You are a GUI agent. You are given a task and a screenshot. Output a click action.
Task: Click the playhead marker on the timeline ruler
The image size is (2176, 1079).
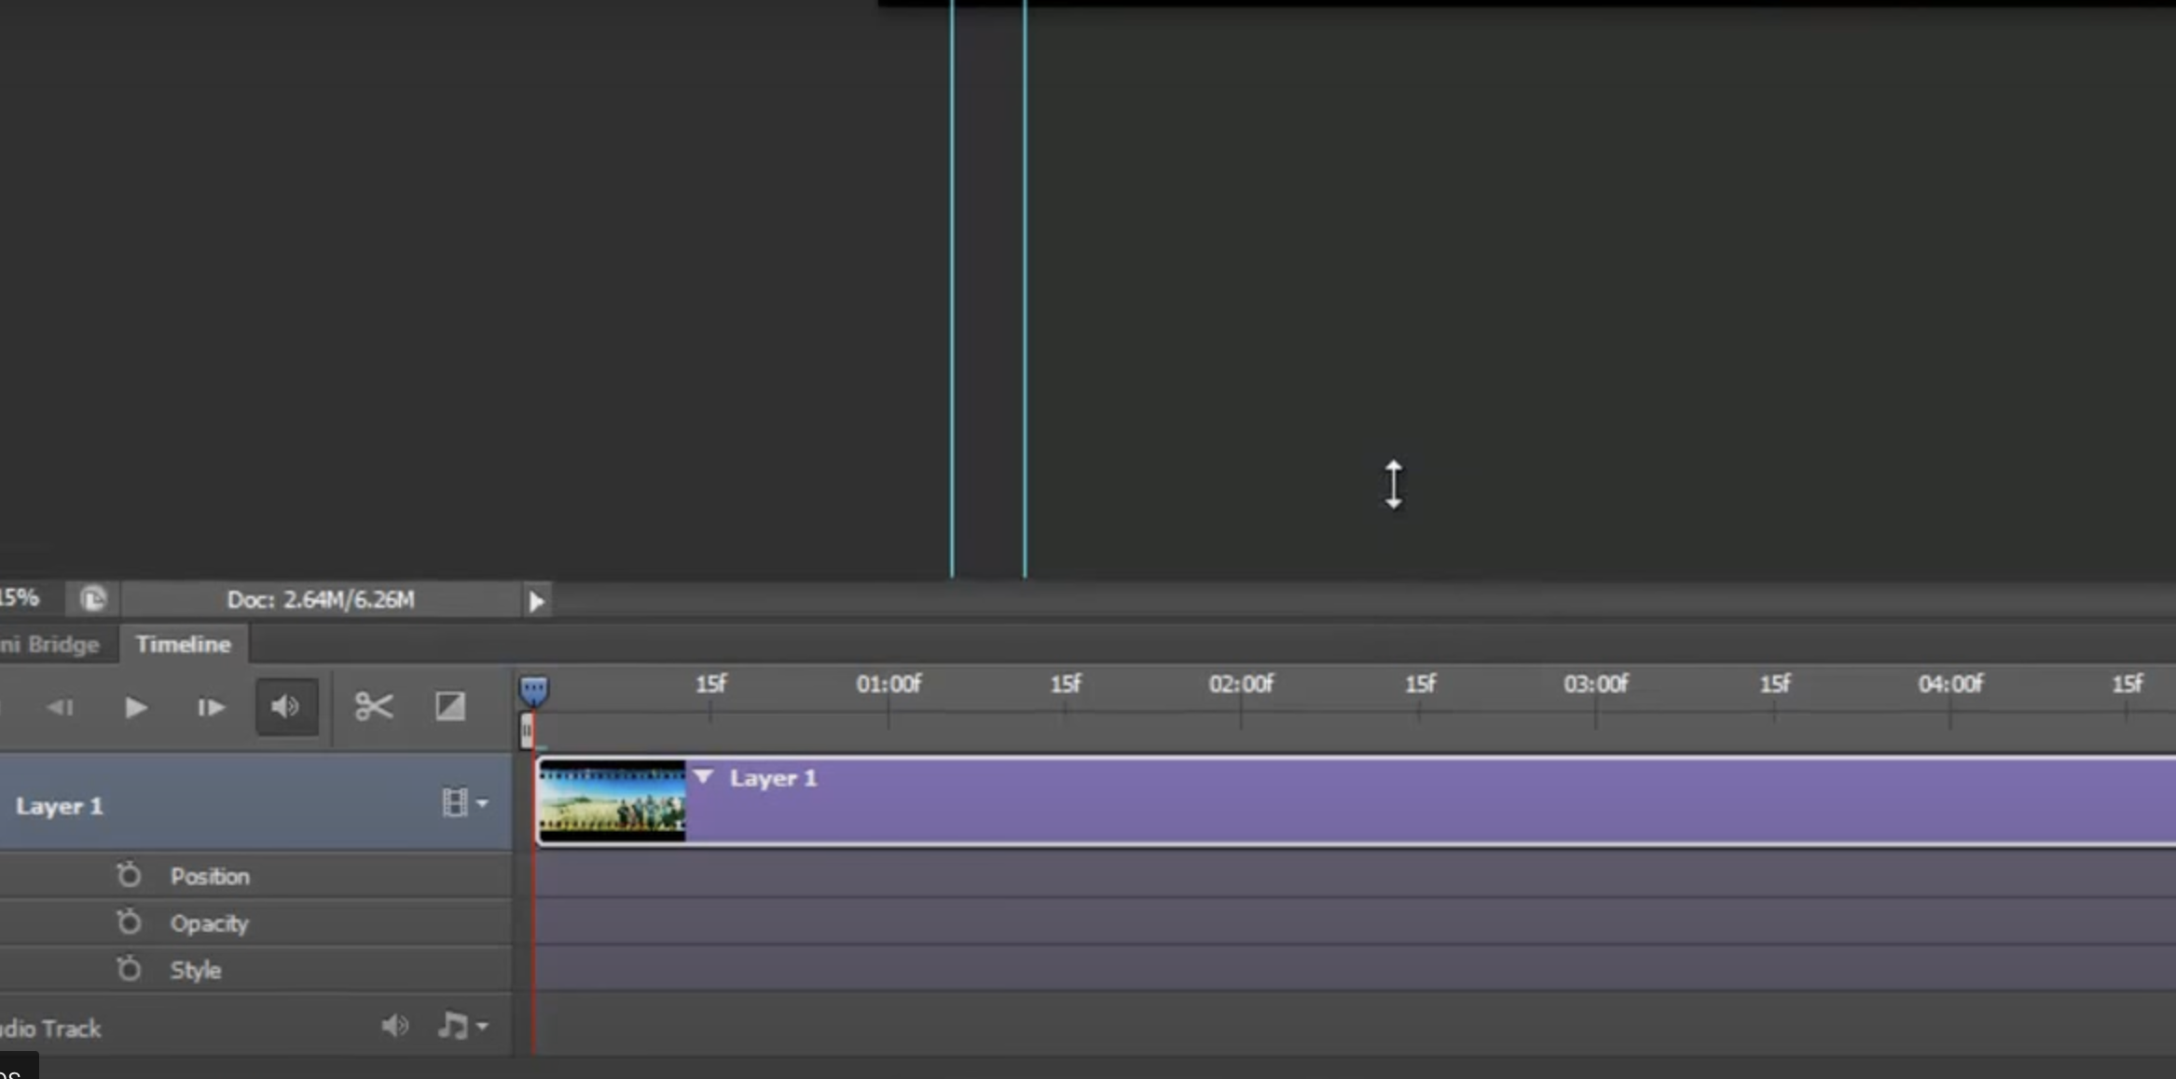(528, 731)
